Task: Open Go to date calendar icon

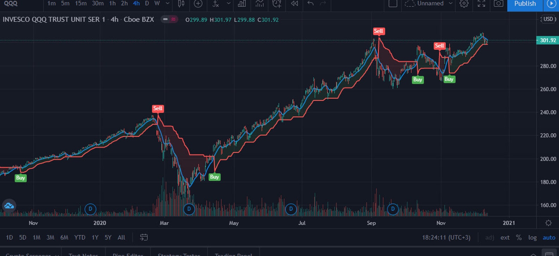Action: click(144, 237)
